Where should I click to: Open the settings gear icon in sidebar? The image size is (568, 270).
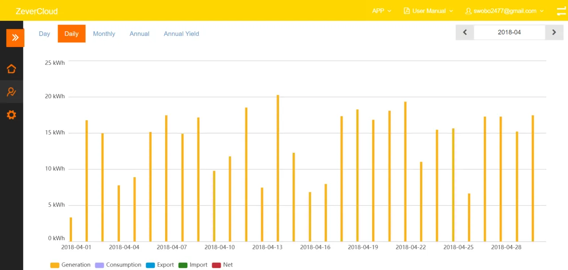[12, 115]
